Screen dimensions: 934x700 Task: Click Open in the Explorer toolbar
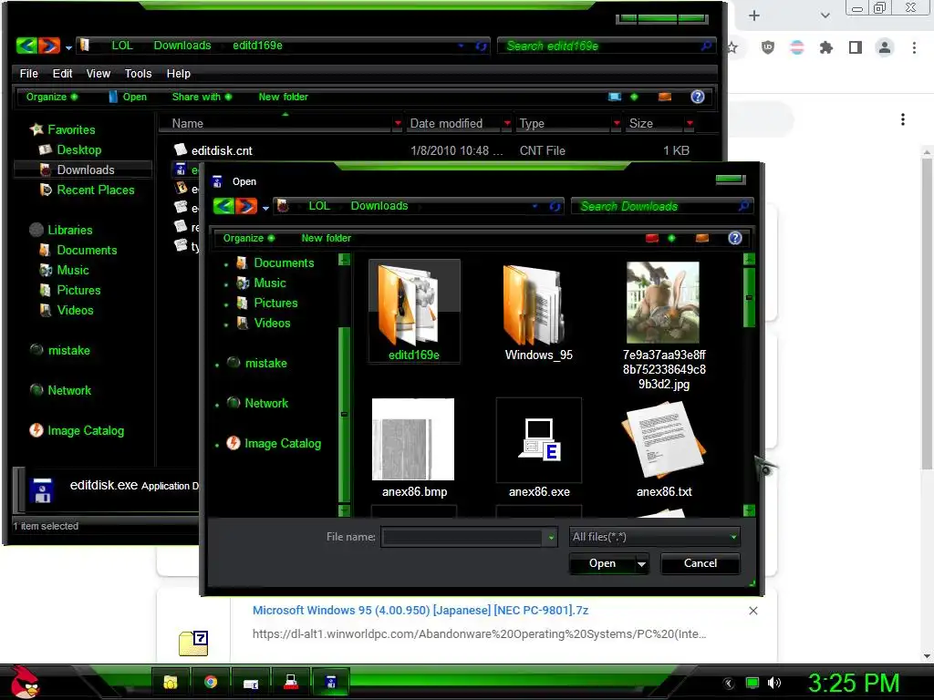(128, 97)
